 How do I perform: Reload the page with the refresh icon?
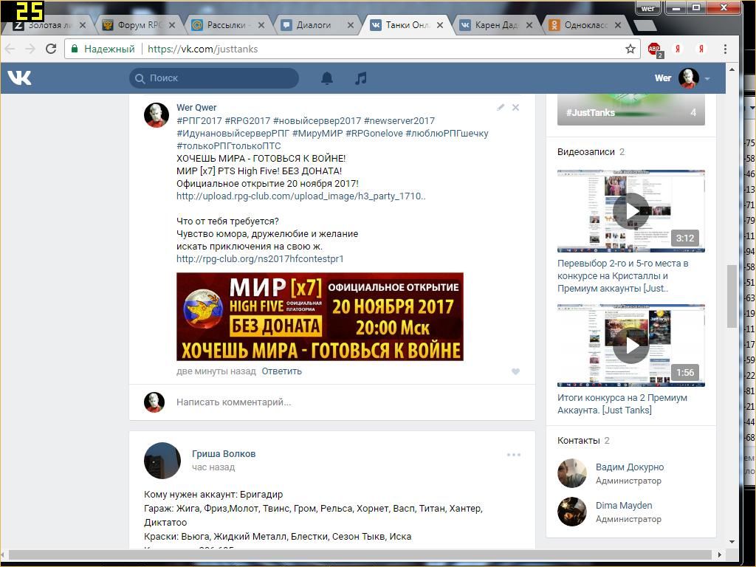[x=51, y=49]
